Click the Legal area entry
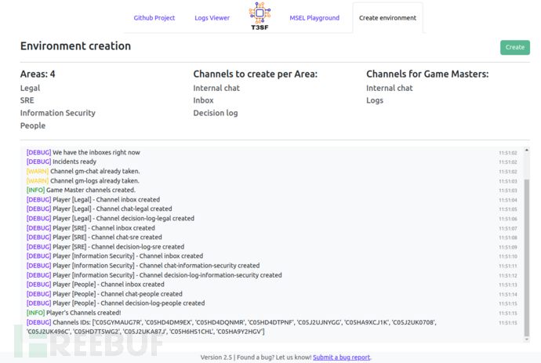 30,89
